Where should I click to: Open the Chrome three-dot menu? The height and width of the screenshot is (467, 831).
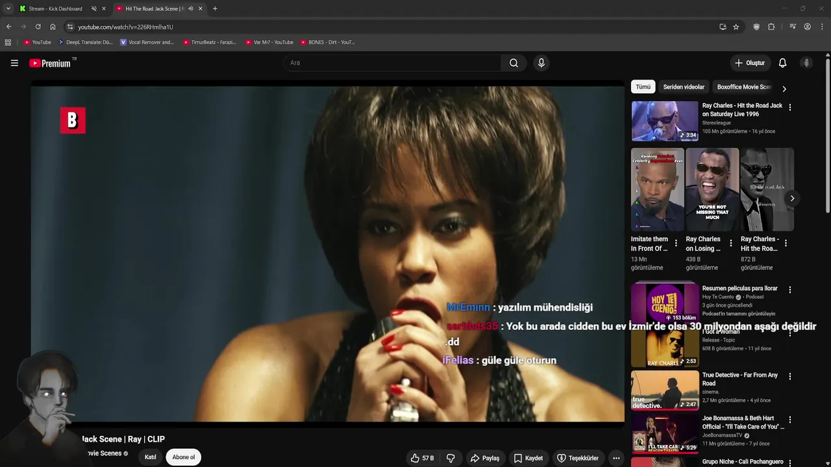pos(823,27)
